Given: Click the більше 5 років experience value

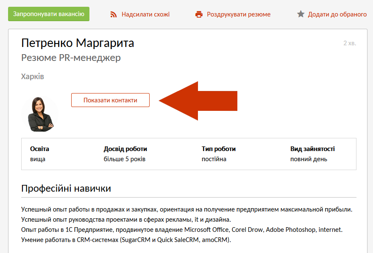Looking at the screenshot, I should [x=124, y=159].
